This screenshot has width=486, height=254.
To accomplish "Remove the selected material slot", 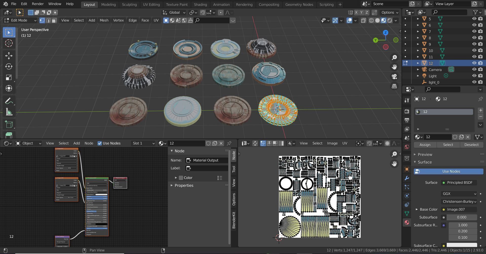I will click(x=480, y=117).
